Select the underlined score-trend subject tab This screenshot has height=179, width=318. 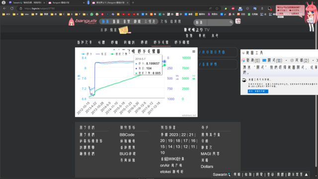(x=161, y=42)
